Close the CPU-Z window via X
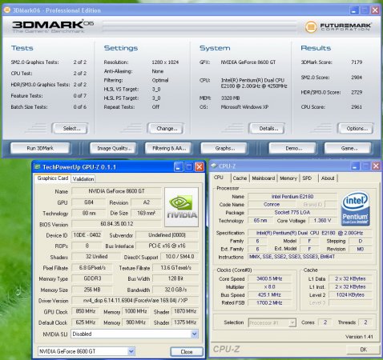Viewport: 383px width, 360px height. click(376, 166)
